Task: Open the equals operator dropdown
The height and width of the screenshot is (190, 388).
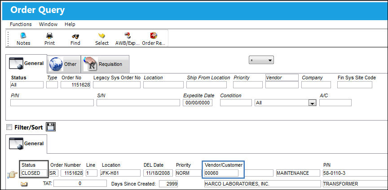Action: click(x=261, y=60)
